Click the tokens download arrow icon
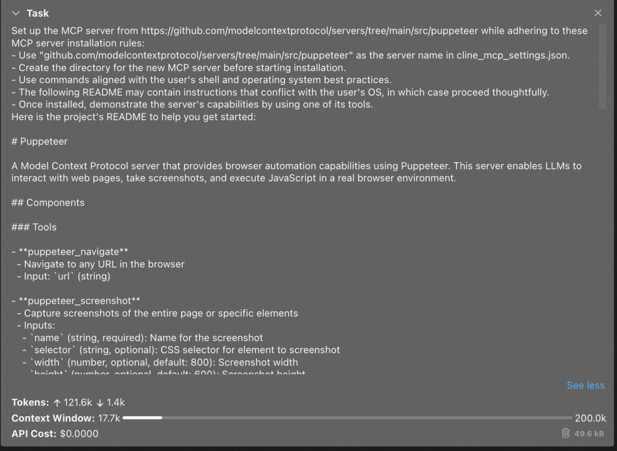This screenshot has height=451, width=617. [100, 402]
